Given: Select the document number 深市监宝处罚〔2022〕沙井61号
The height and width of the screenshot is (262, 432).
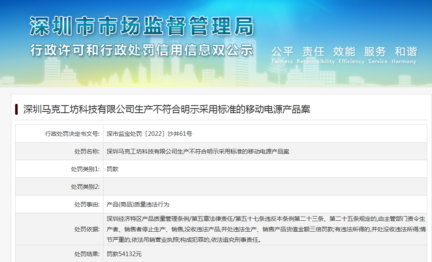Looking at the screenshot, I should 149,134.
